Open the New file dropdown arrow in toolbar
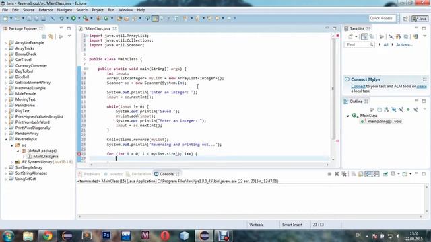 point(11,18)
